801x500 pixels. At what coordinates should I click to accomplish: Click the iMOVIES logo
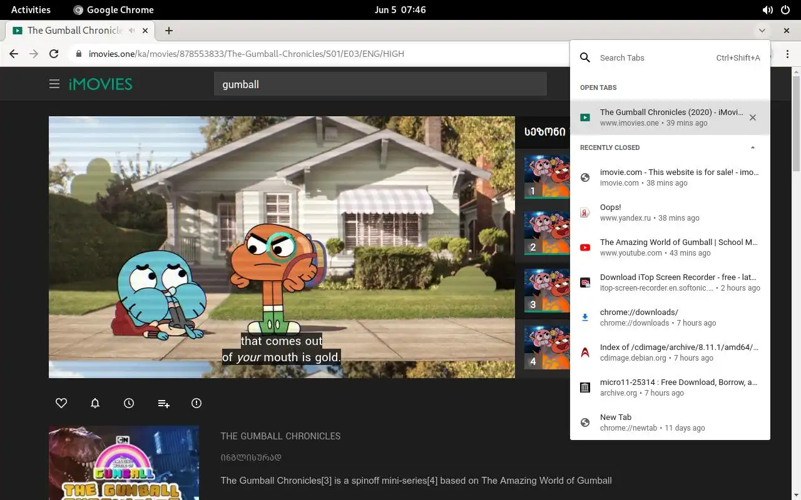(100, 84)
